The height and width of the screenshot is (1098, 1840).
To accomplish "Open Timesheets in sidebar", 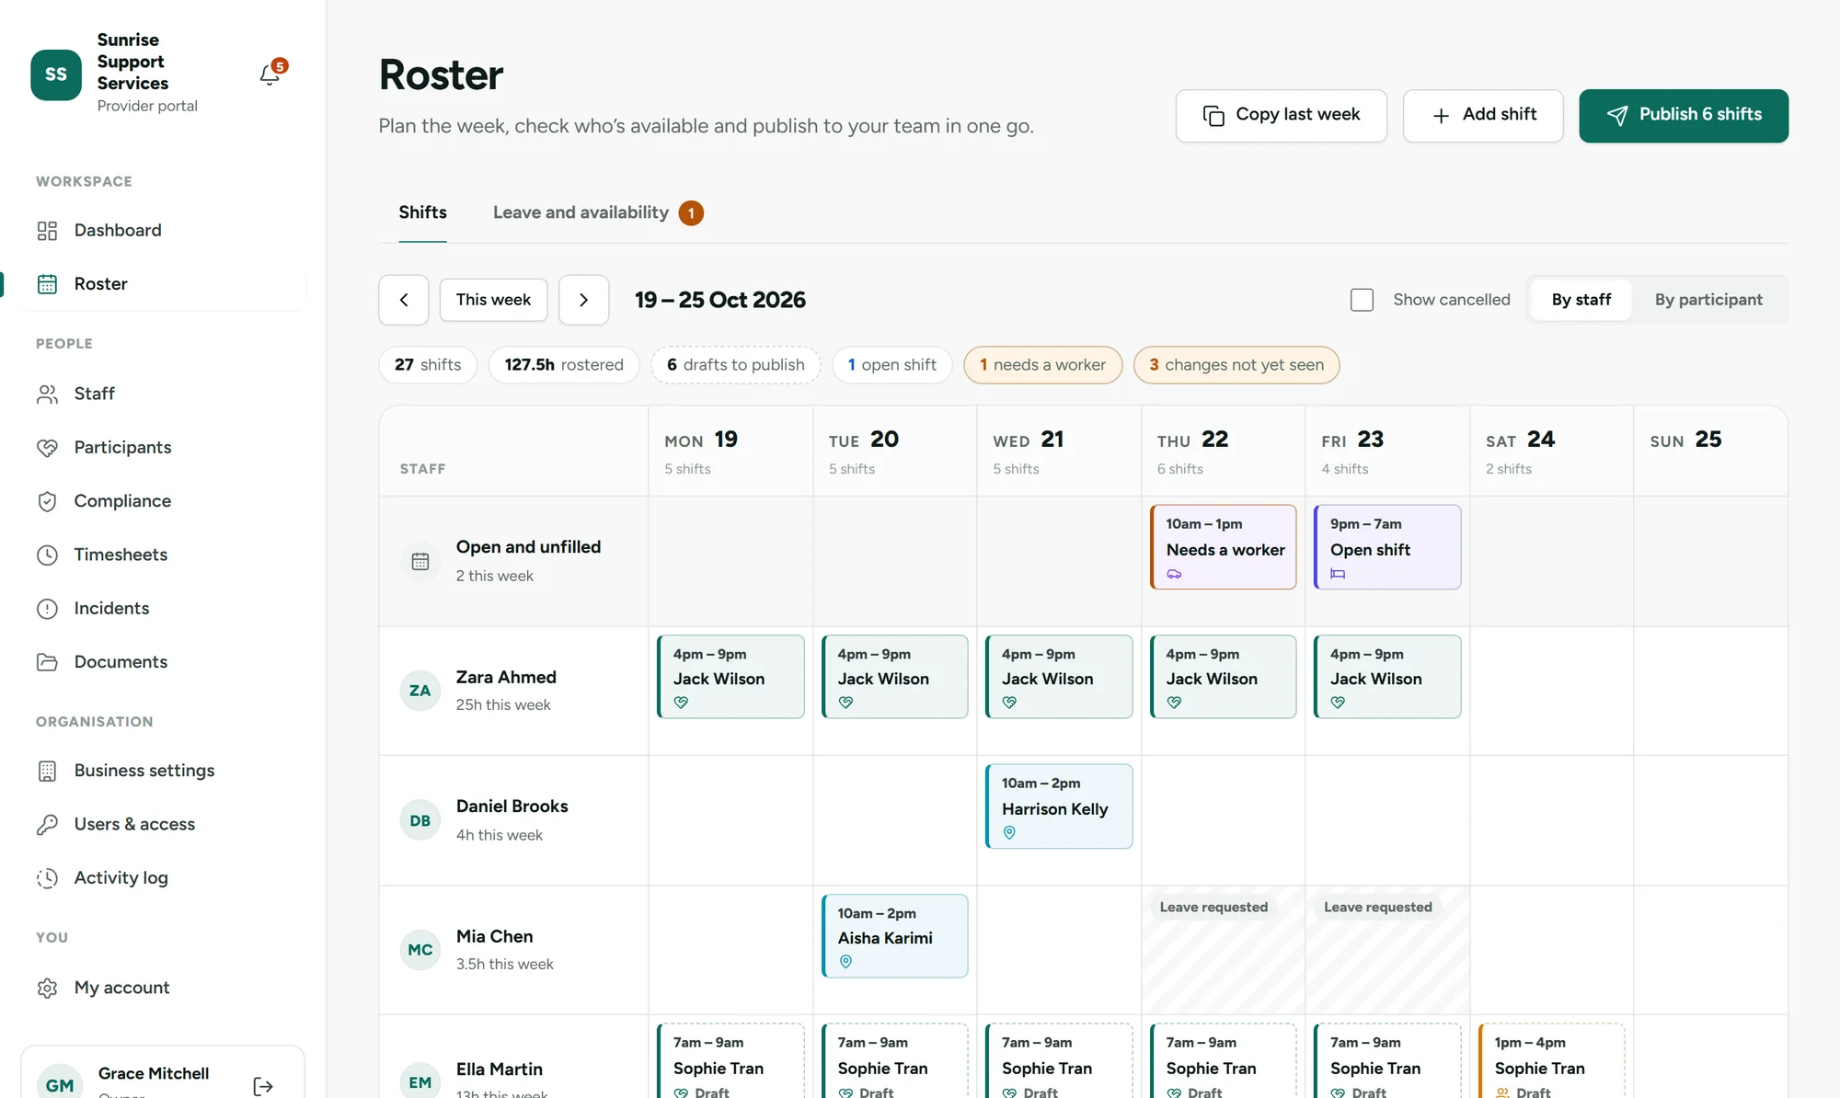I will point(164,555).
